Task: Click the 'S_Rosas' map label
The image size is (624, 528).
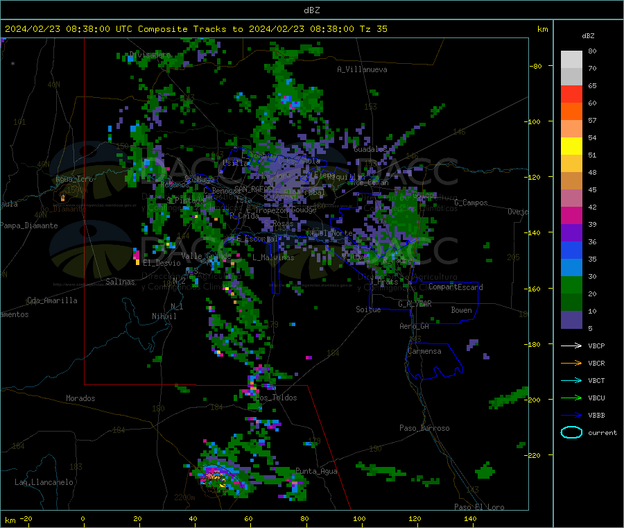Action: (x=279, y=224)
